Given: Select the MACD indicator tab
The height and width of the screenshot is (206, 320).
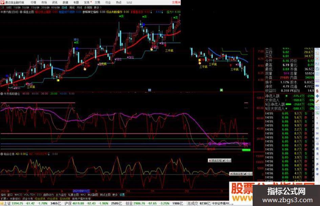Looking at the screenshot, I should [18, 195].
